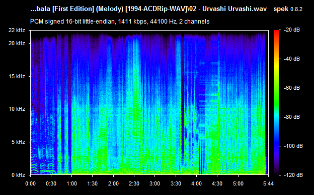Click the 4:00 time marker

pyautogui.click(x=196, y=183)
